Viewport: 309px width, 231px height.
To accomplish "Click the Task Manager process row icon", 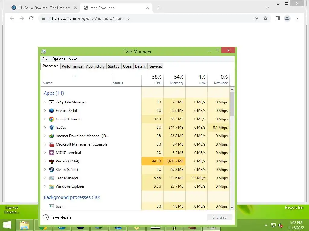I will pos(51,178).
